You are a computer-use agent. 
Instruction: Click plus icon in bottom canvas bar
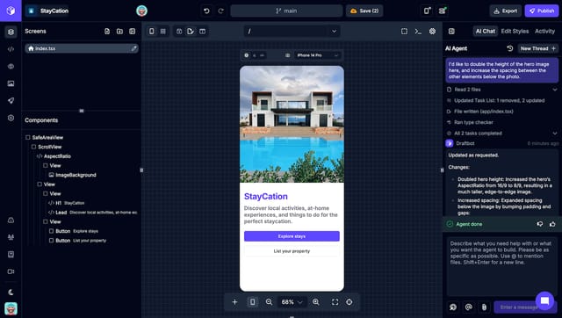pyautogui.click(x=234, y=302)
